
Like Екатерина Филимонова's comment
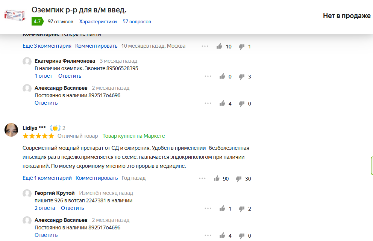222,76
